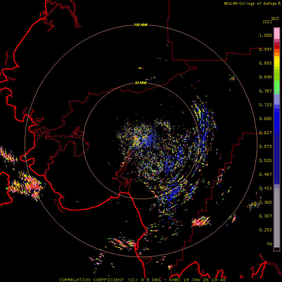Image resolution: width=282 pixels, height=282 pixels.
Task: Choose the bright green band on color scale
Action: coord(277,86)
